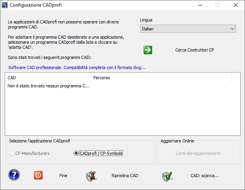Click the green arrow search icon
245x190 pixels.
point(147,50)
